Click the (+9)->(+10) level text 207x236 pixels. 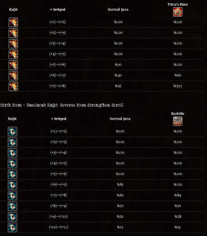(59, 217)
